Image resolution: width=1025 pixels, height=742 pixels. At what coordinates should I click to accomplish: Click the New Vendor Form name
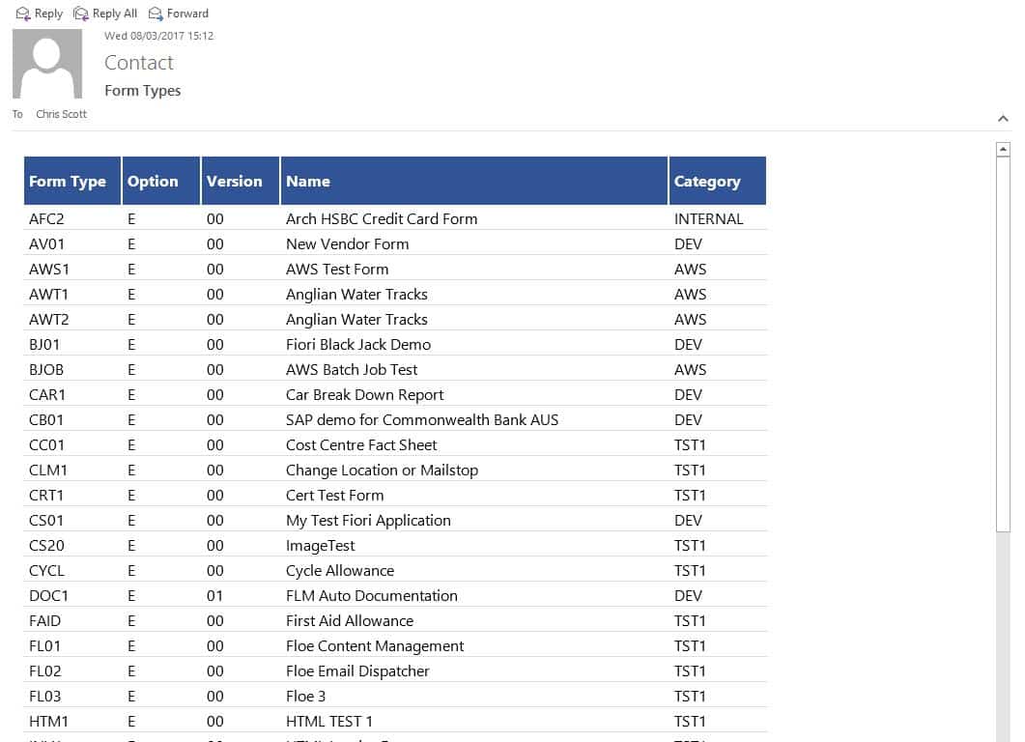pyautogui.click(x=347, y=243)
